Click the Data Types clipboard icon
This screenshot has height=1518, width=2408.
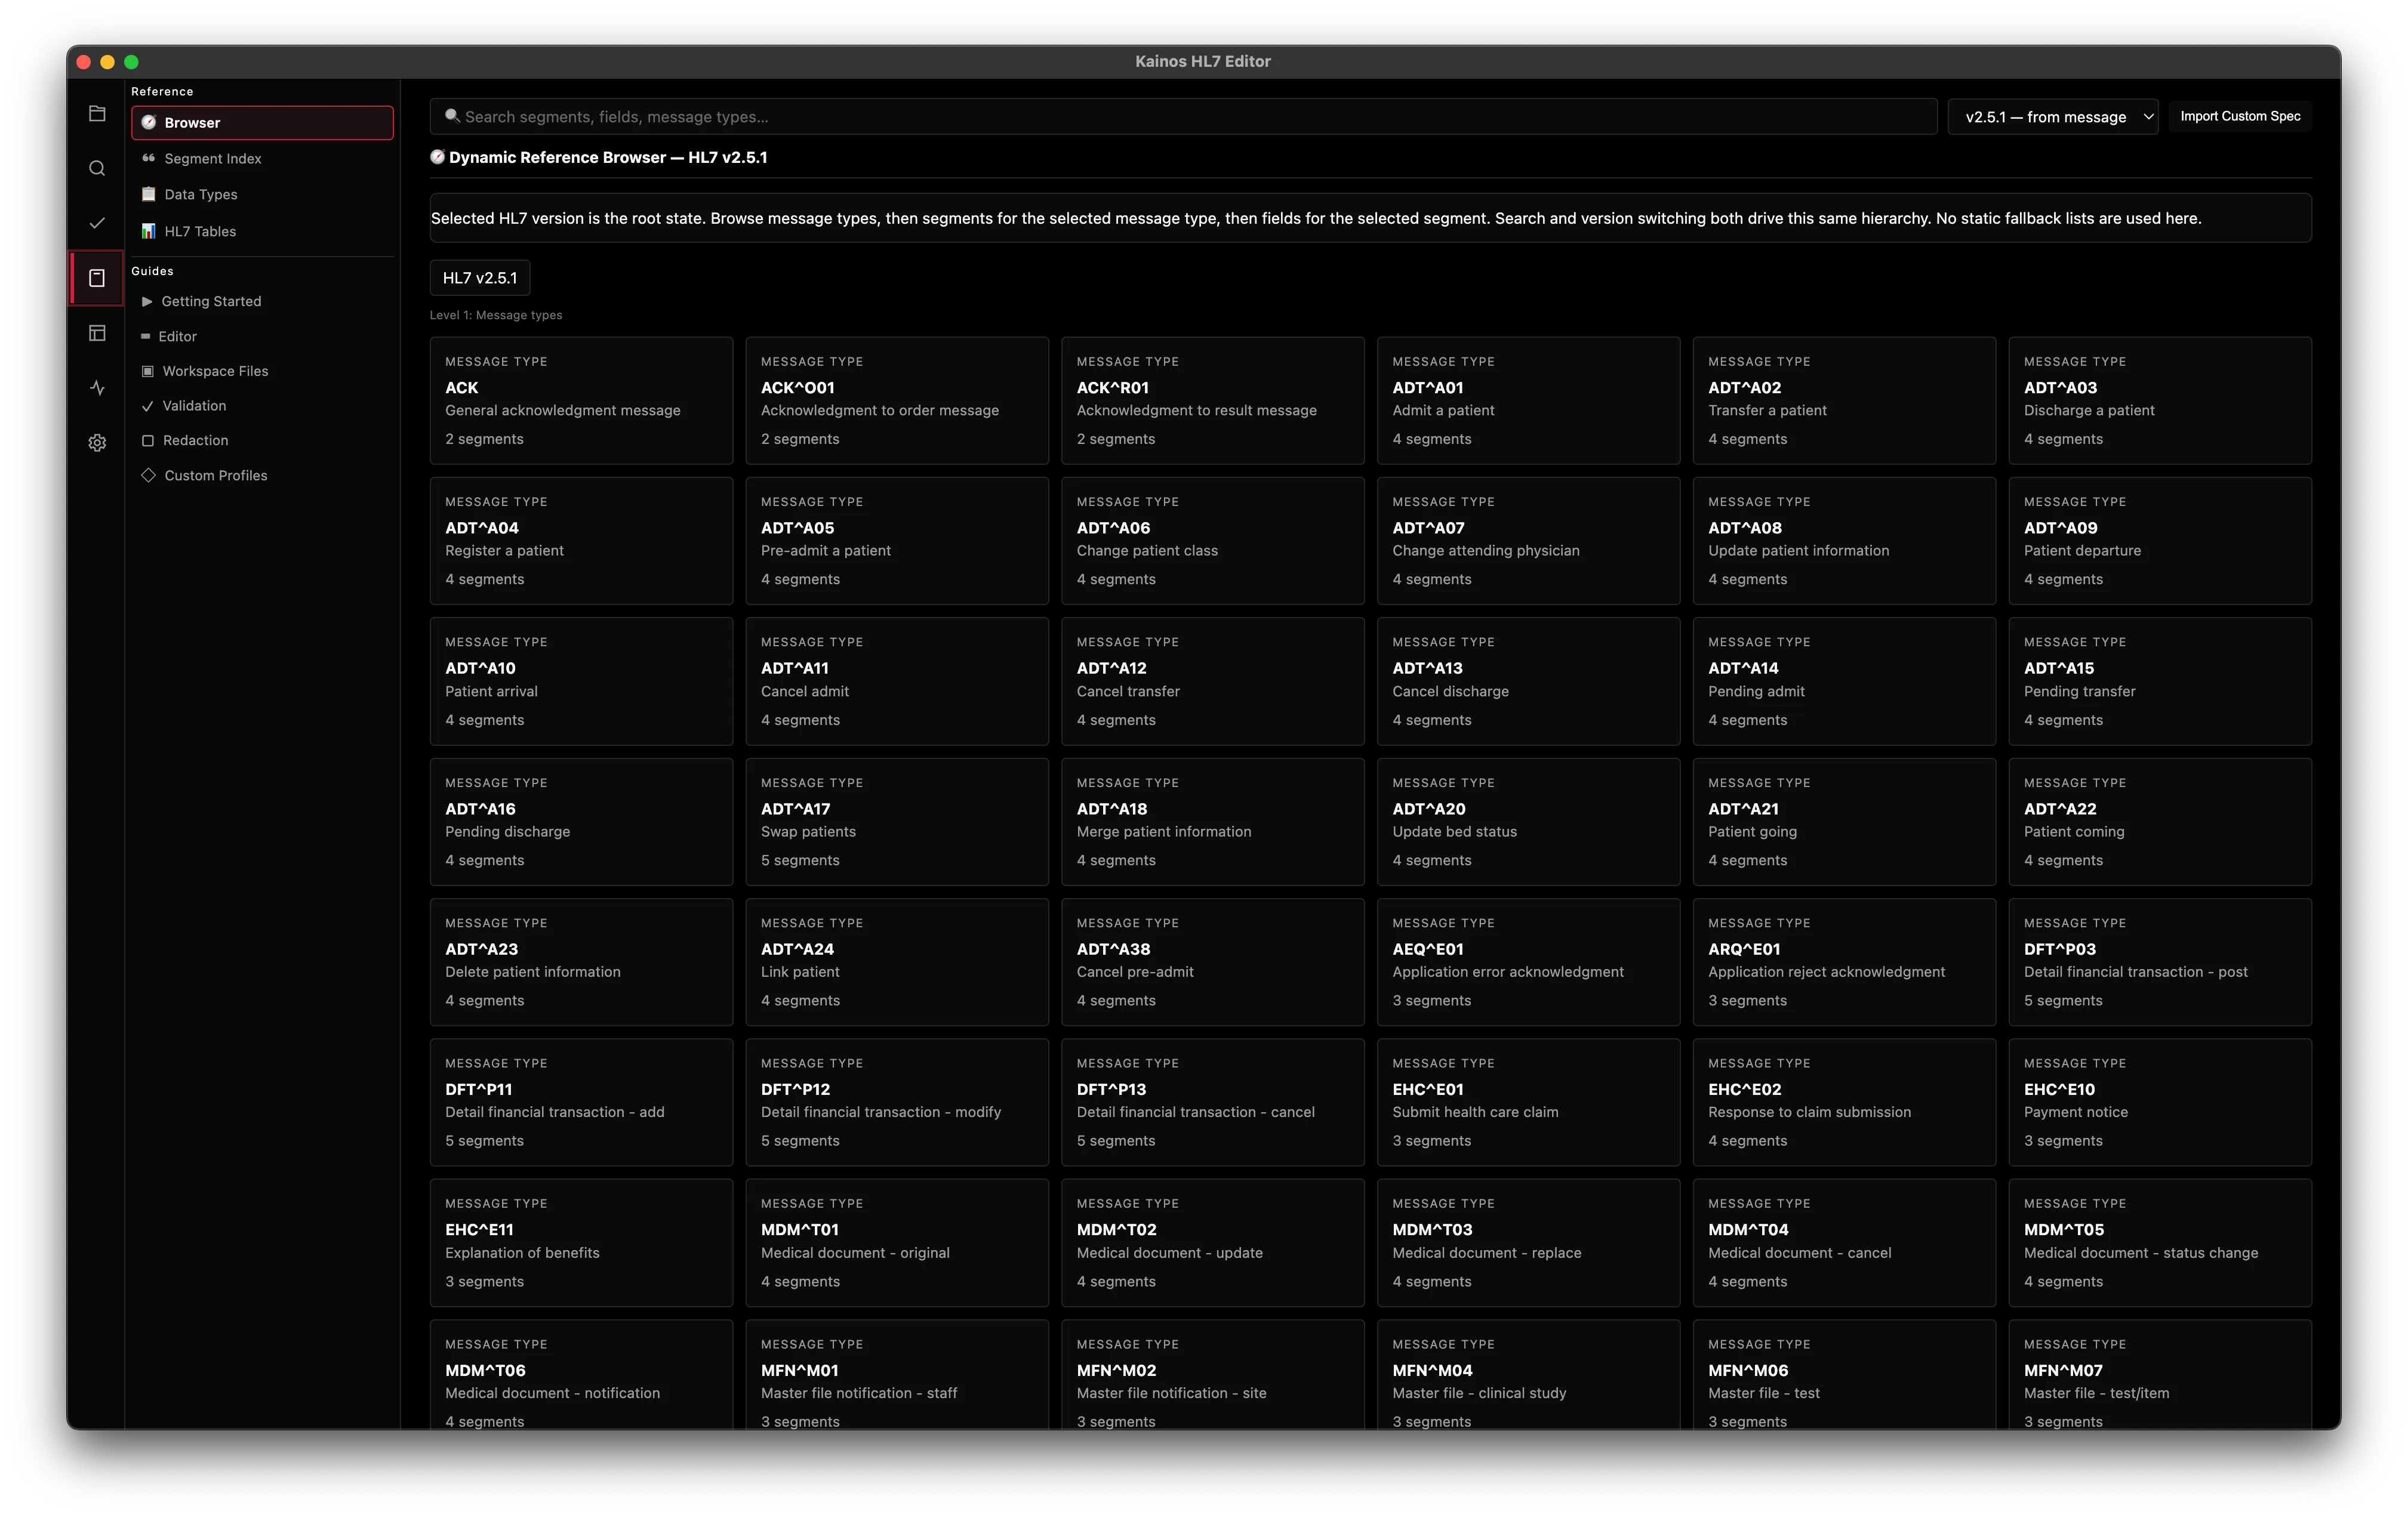tap(149, 194)
